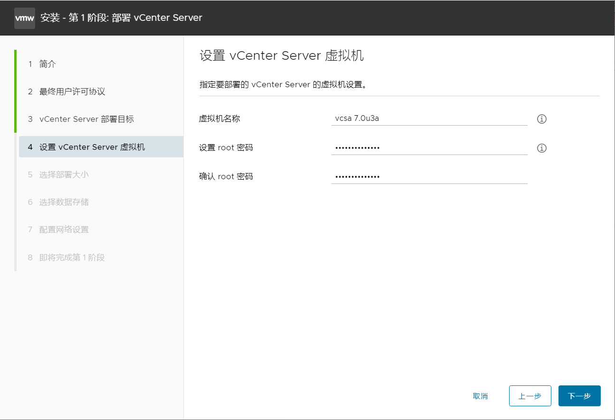The image size is (615, 420).
Task: Click the green progress bar beside completed steps
Action: tap(17, 91)
